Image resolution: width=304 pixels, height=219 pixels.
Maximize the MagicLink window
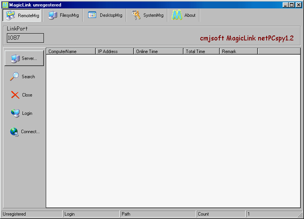[292, 5]
